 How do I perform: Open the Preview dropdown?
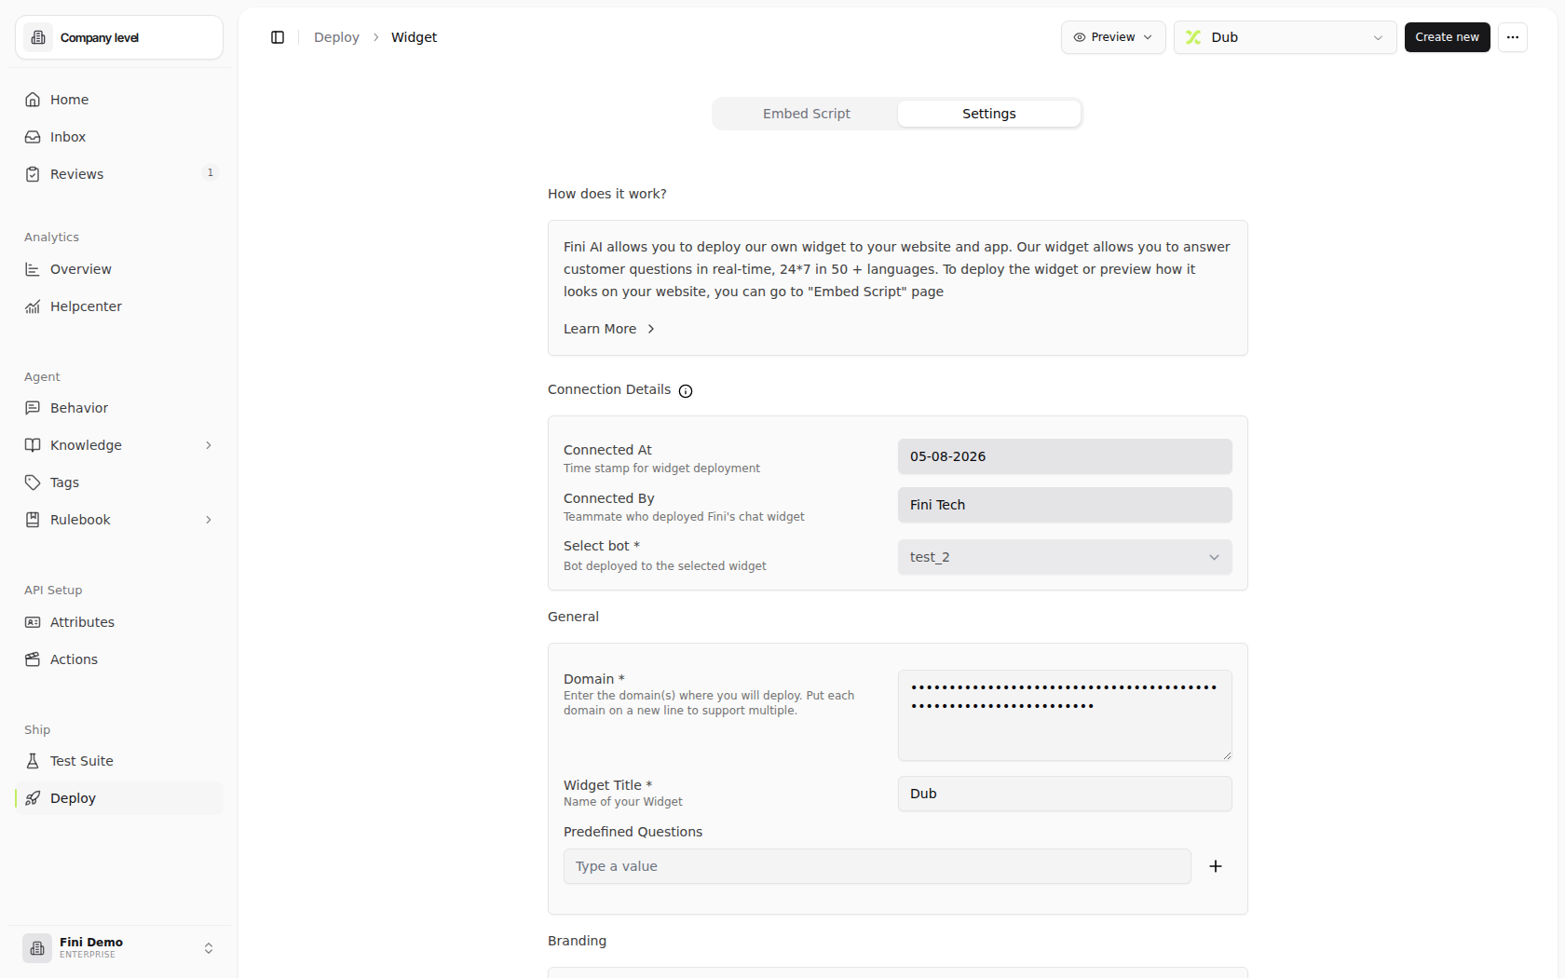click(1113, 37)
